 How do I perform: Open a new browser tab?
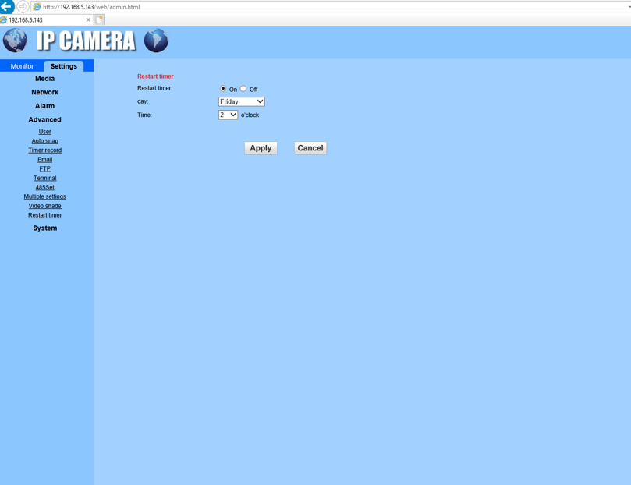pyautogui.click(x=99, y=19)
